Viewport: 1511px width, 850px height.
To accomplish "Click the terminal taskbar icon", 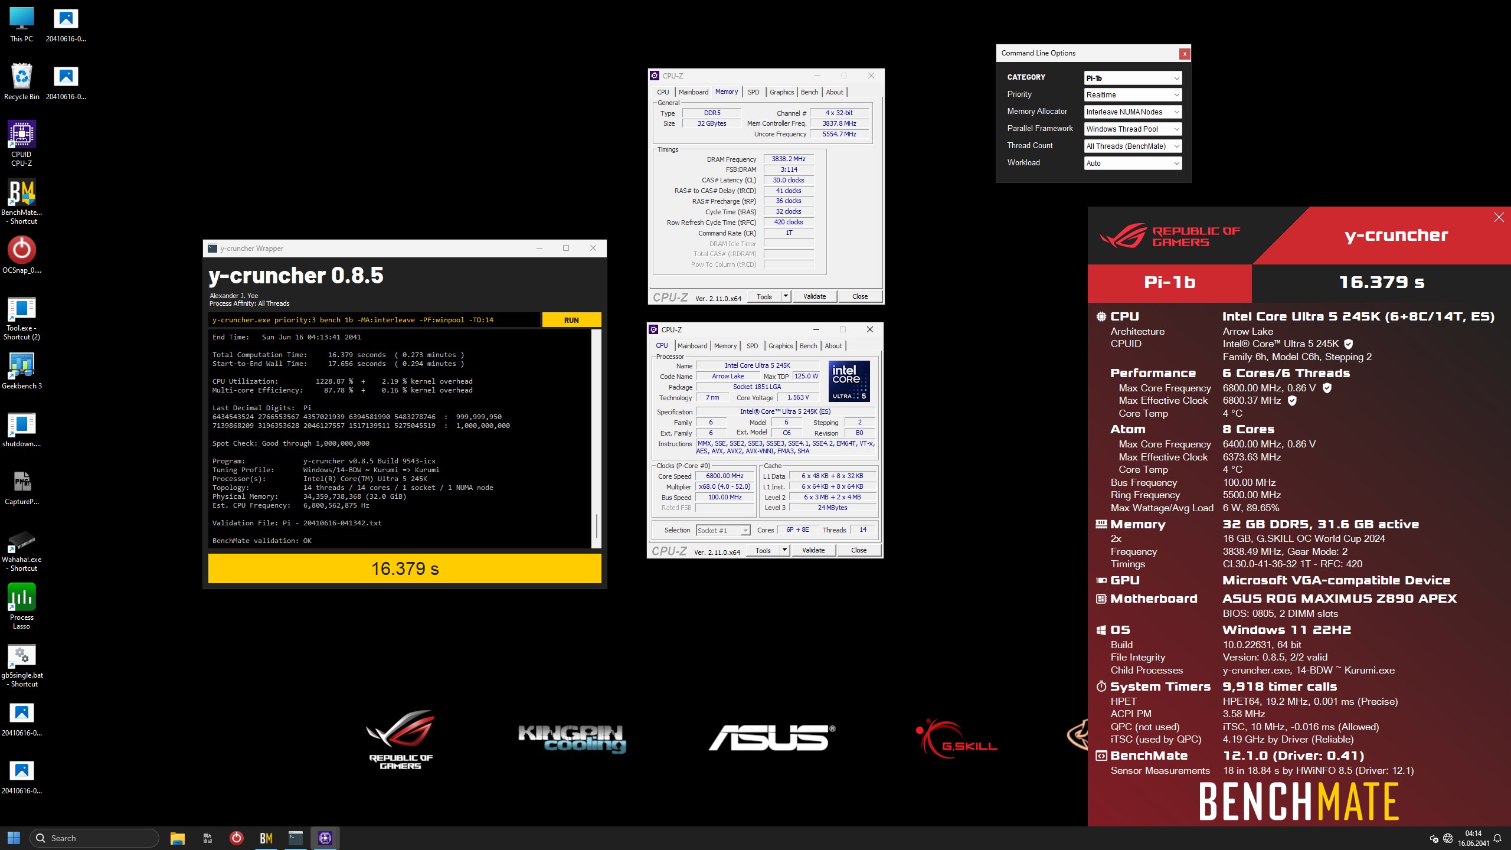I will coord(296,838).
